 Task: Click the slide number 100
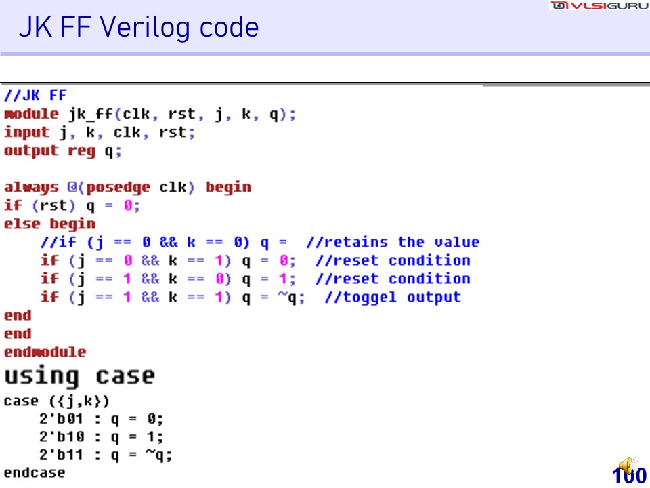[629, 476]
